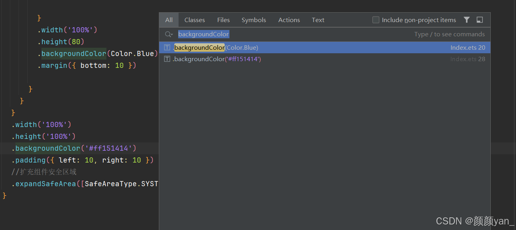The height and width of the screenshot is (230, 516).
Task: Click Index.ets 20 location label
Action: pos(468,47)
